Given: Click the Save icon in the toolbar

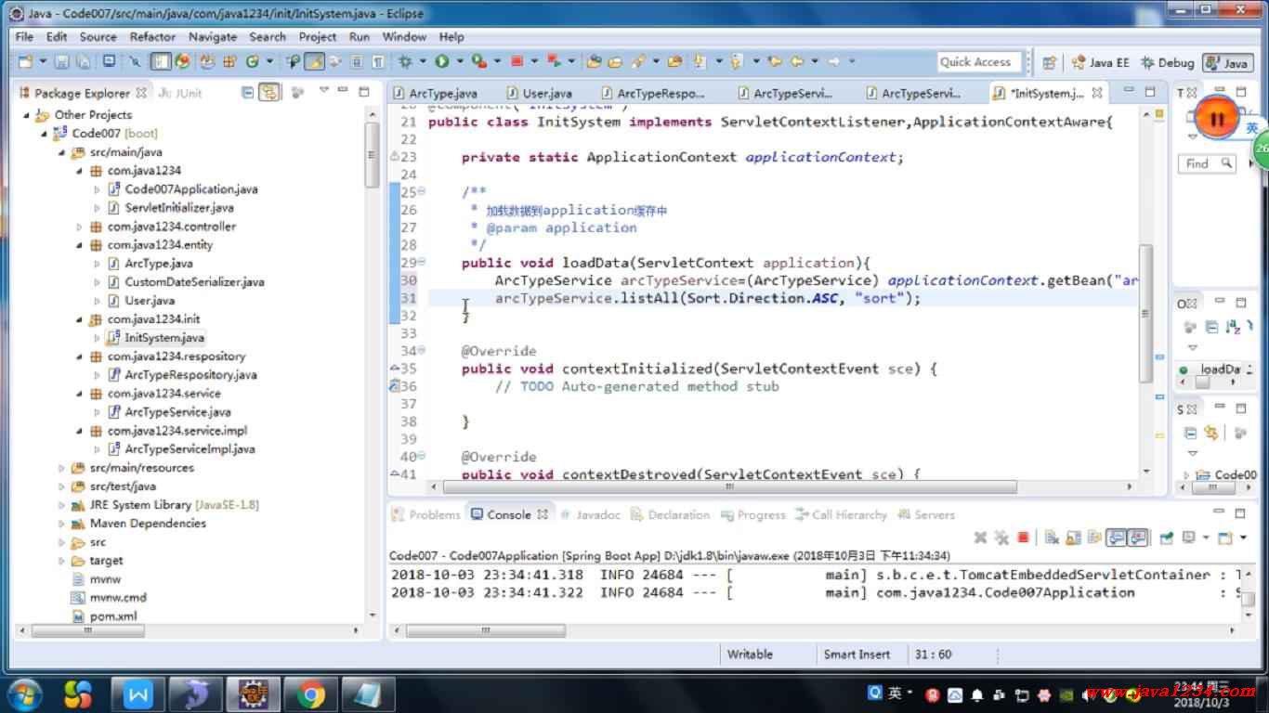Looking at the screenshot, I should tap(61, 62).
